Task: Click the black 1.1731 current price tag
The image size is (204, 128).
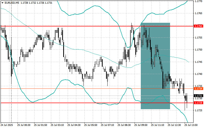Action: coord(199,96)
